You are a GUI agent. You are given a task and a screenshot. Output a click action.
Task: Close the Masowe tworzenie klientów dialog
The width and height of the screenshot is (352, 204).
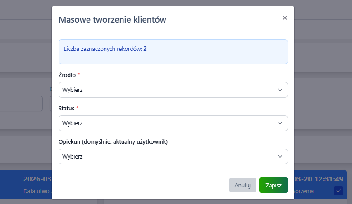(x=284, y=18)
